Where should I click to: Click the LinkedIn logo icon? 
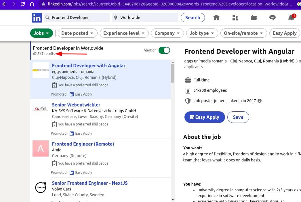[x=37, y=18]
